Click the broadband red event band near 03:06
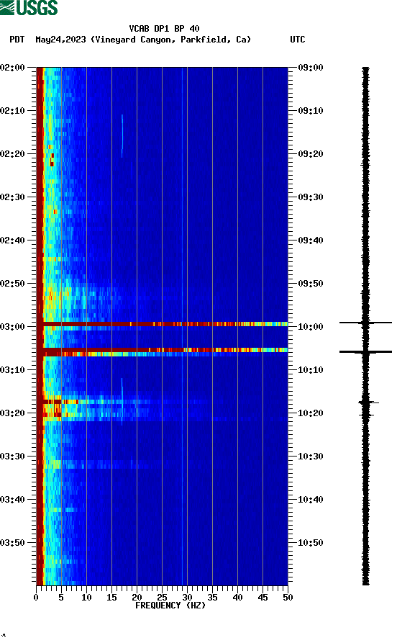The image size is (397, 643). click(x=163, y=351)
